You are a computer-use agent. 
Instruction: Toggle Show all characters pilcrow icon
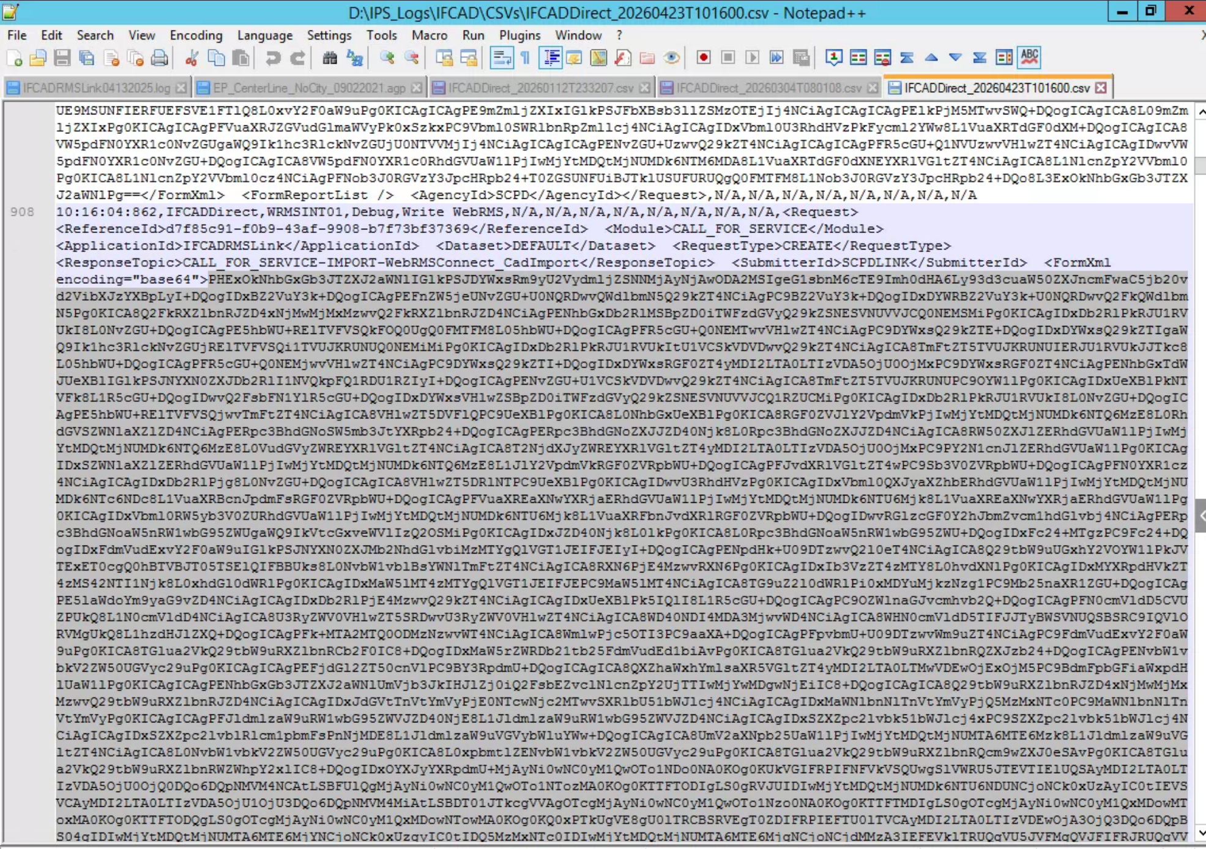coord(525,58)
